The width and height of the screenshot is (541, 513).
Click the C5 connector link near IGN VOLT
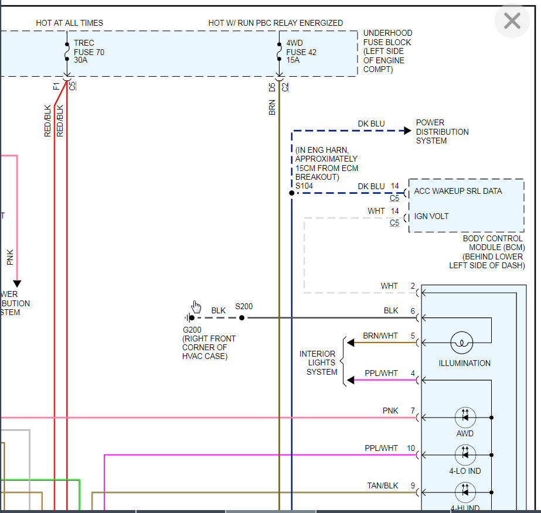pos(394,223)
